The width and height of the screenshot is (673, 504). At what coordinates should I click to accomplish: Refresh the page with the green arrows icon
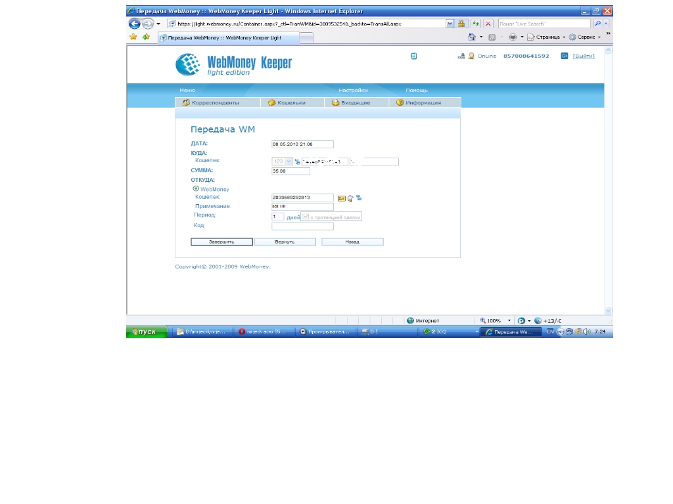[476, 24]
